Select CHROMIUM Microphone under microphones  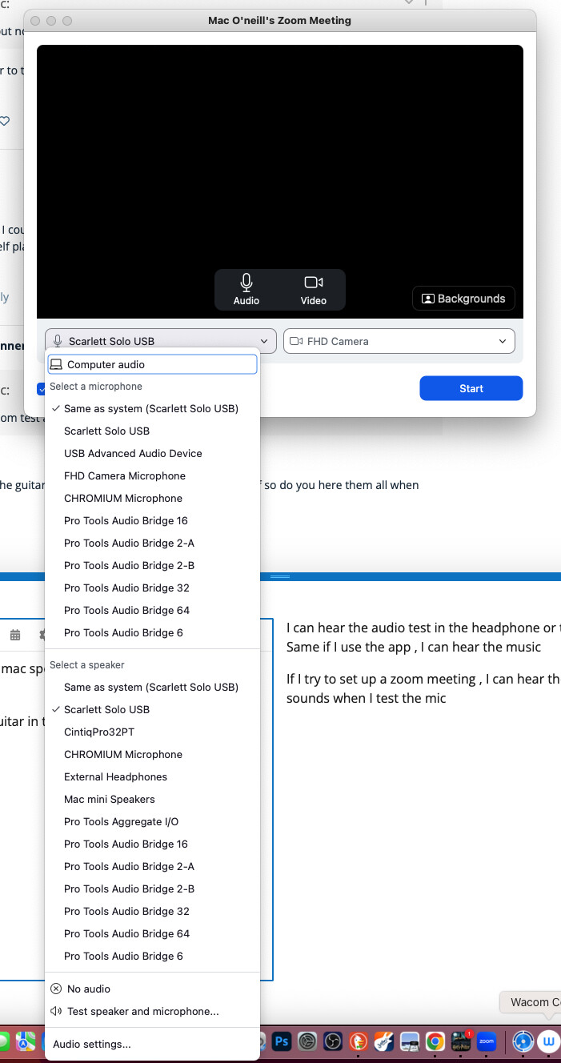coord(152,498)
